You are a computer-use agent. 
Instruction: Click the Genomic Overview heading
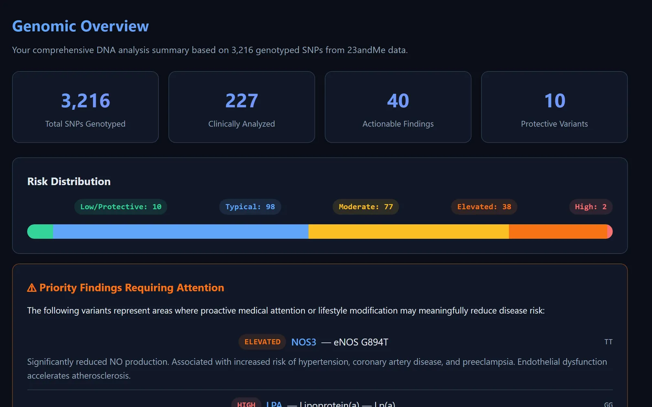click(x=81, y=26)
